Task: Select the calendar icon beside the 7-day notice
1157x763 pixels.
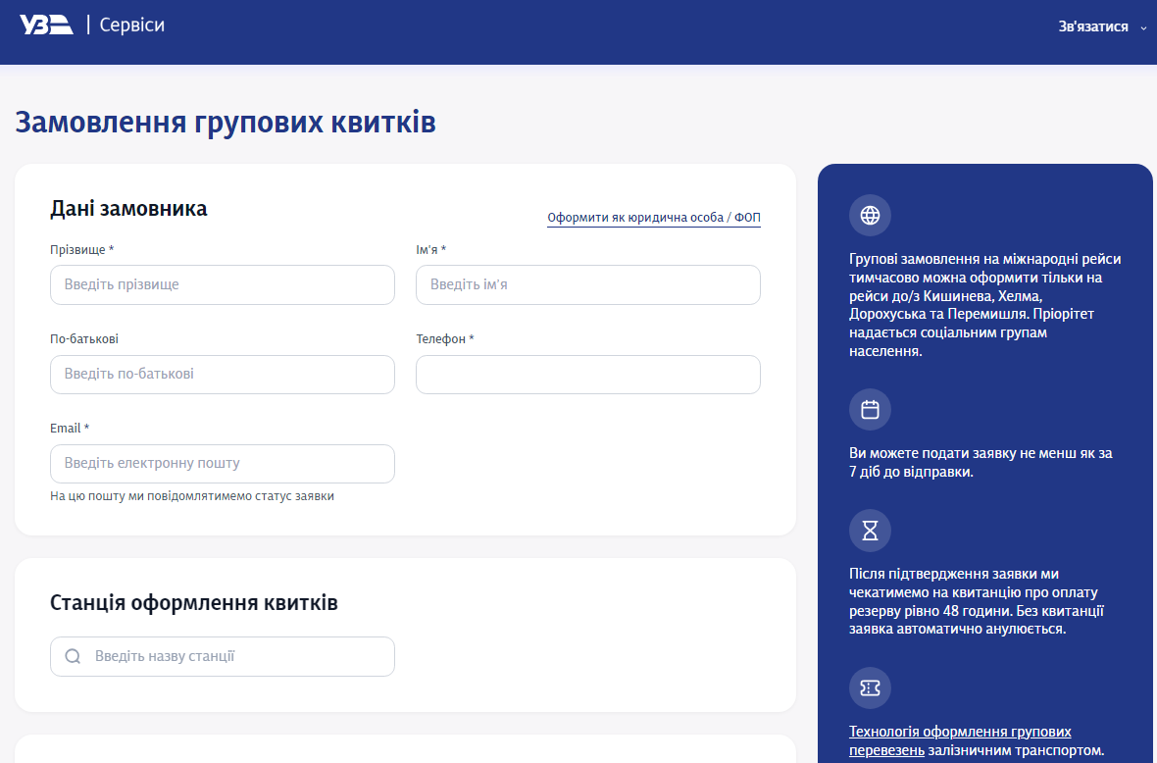Action: [870, 409]
